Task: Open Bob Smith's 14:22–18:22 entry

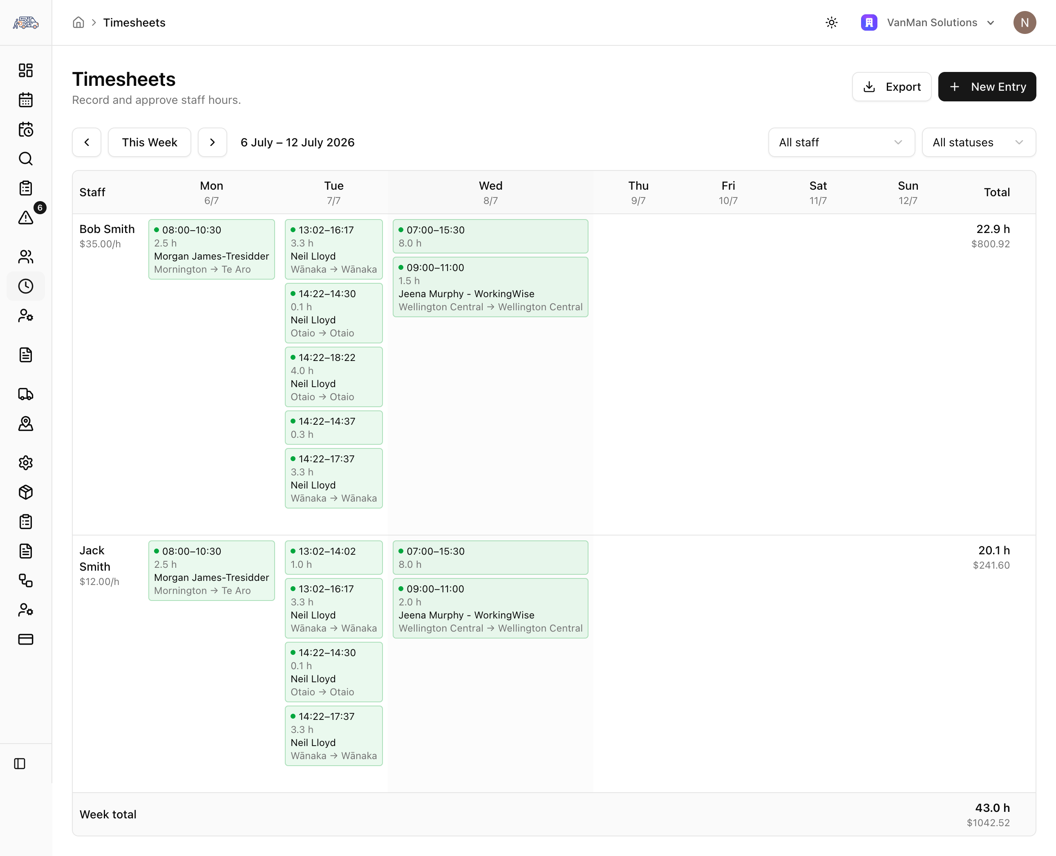Action: tap(334, 377)
